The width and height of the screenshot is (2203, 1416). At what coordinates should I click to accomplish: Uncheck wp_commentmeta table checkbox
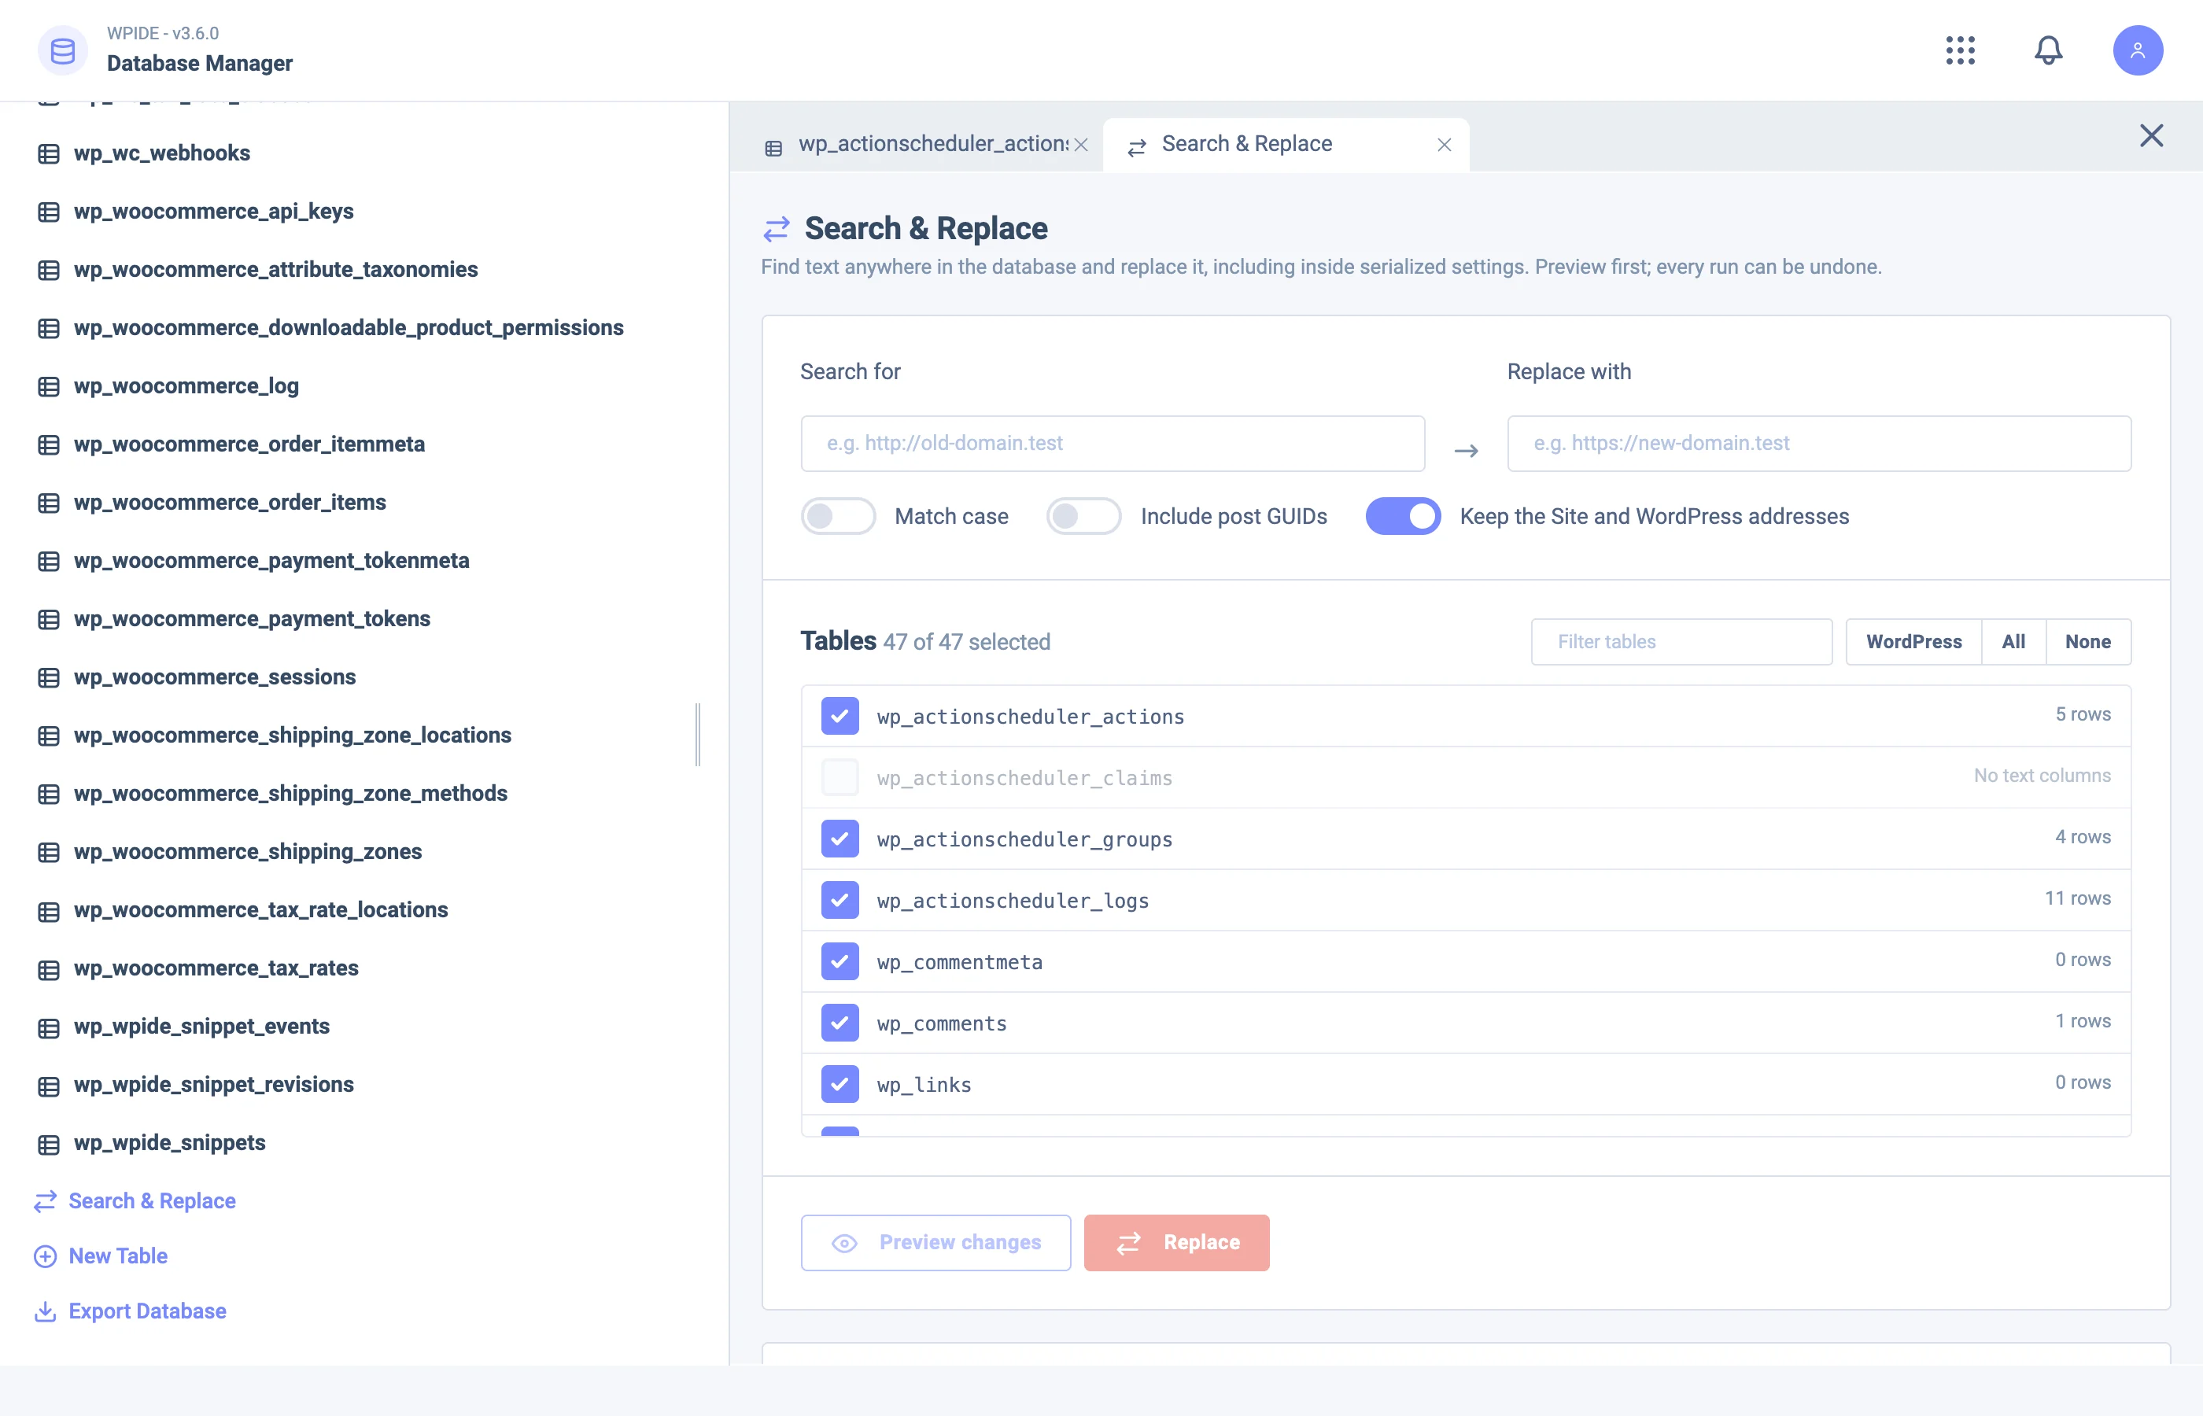click(840, 961)
